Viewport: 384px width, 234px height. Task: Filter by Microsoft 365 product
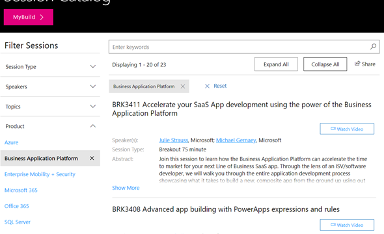pos(21,190)
